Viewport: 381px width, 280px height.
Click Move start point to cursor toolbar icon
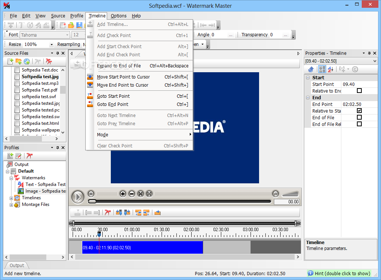119,213
